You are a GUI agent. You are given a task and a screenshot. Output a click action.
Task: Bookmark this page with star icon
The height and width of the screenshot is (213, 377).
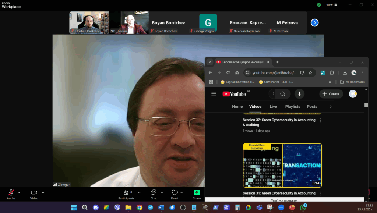click(310, 73)
